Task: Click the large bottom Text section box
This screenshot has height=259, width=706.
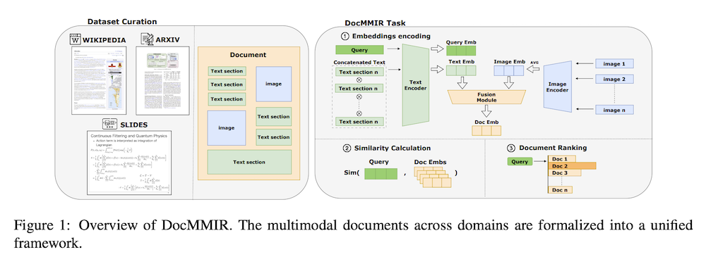Action: (x=249, y=162)
